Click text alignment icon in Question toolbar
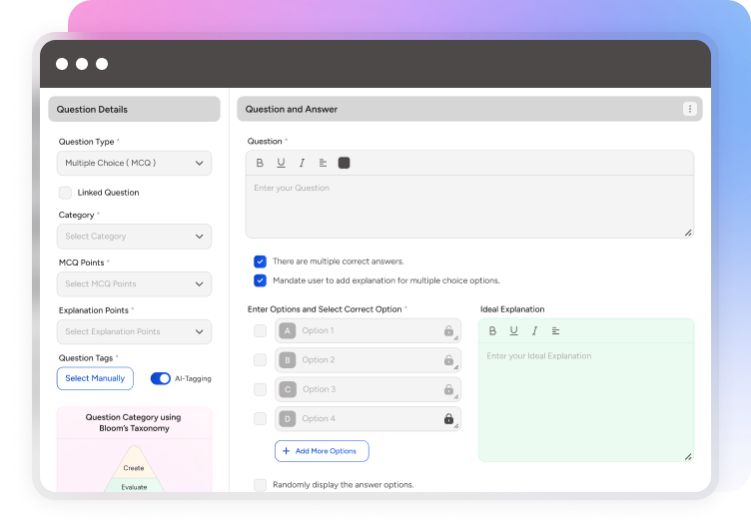 pos(323,163)
